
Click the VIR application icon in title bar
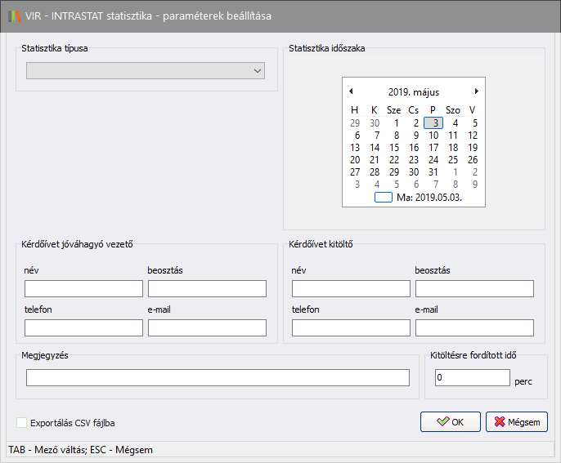click(15, 16)
